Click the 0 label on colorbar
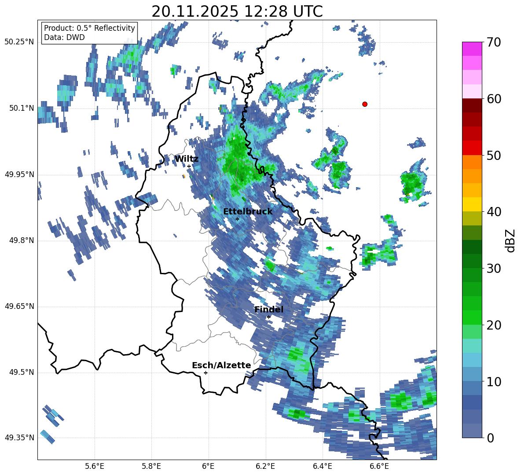 490,438
